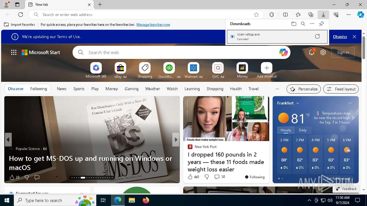This screenshot has width=367, height=206.
Task: Open page settings gear icon
Action: 323,52
